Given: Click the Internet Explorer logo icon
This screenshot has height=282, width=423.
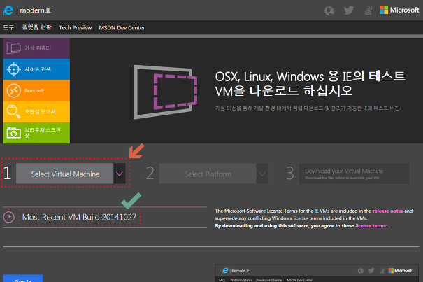Looking at the screenshot, I should click(8, 10).
